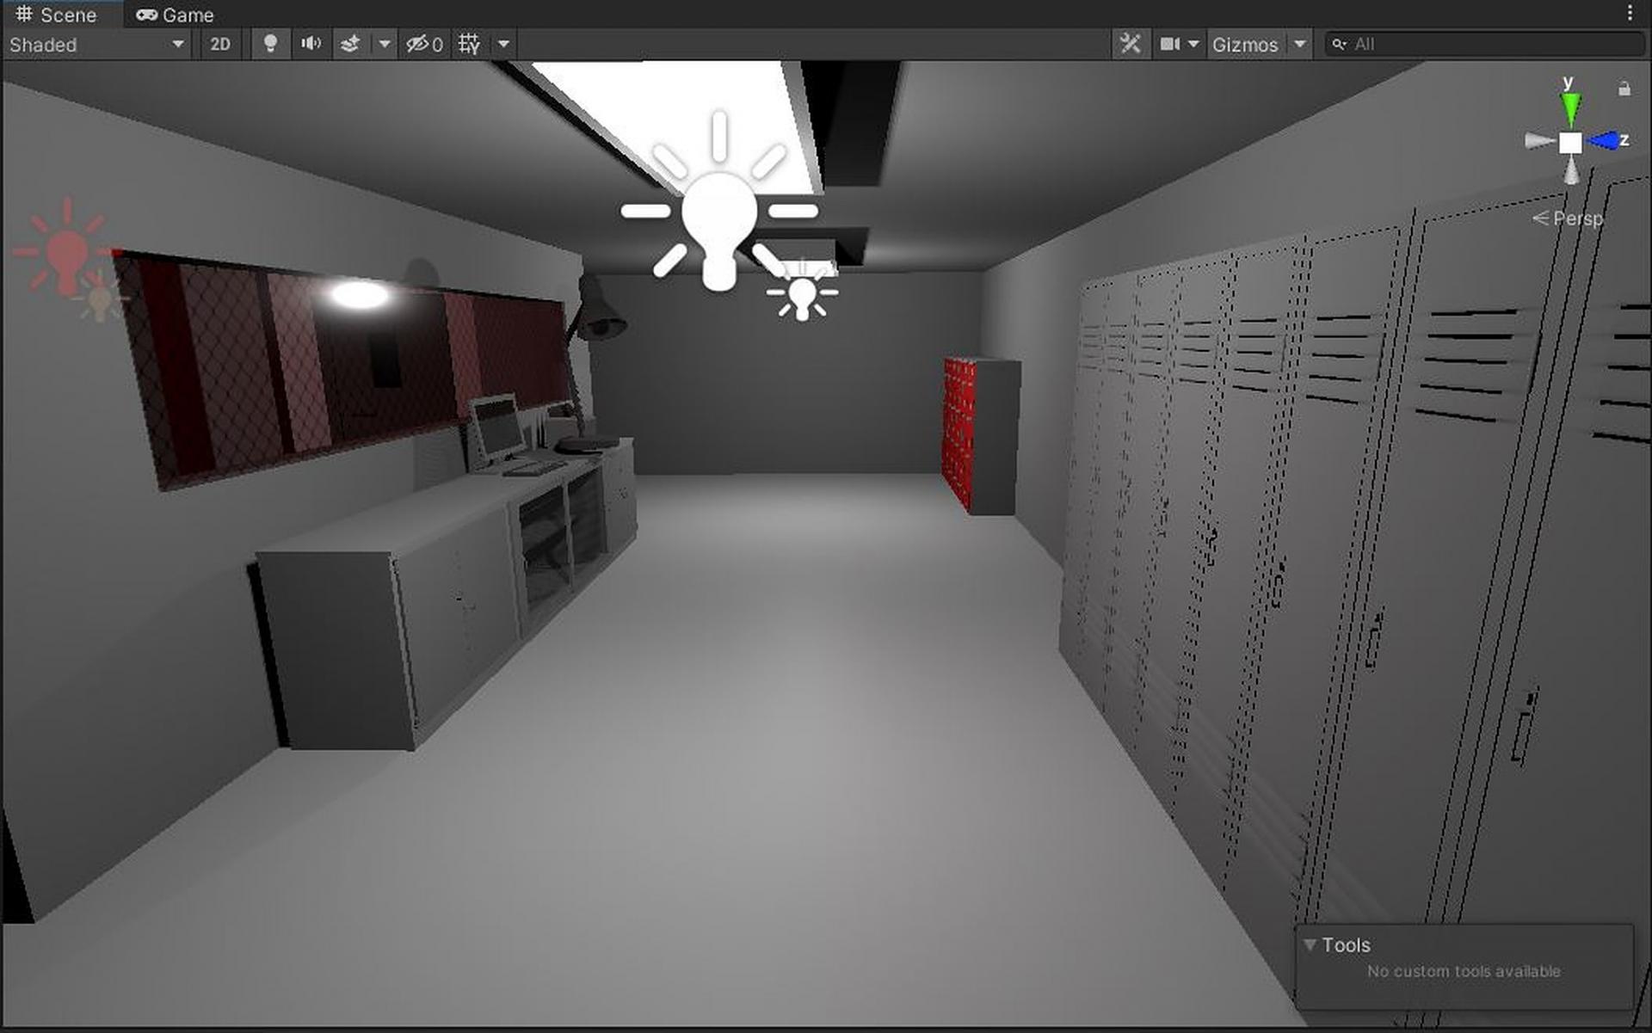This screenshot has height=1033, width=1652.
Task: Click the blue Z axis cone
Action: coord(1604,140)
